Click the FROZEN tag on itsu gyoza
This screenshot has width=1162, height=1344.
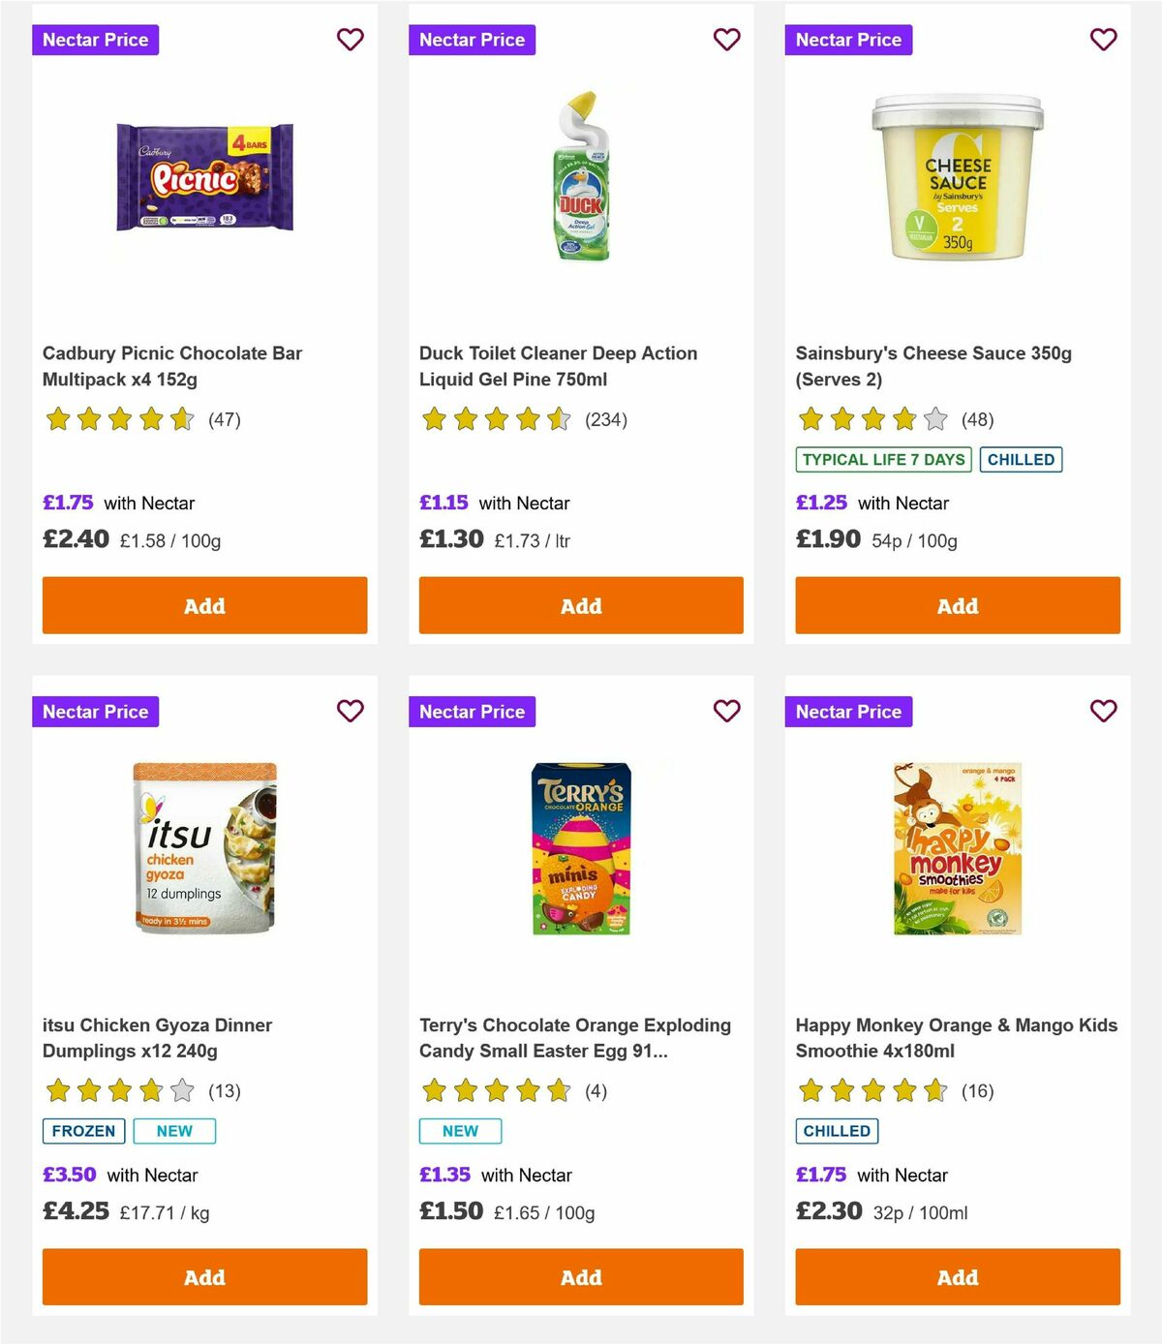(x=83, y=1130)
